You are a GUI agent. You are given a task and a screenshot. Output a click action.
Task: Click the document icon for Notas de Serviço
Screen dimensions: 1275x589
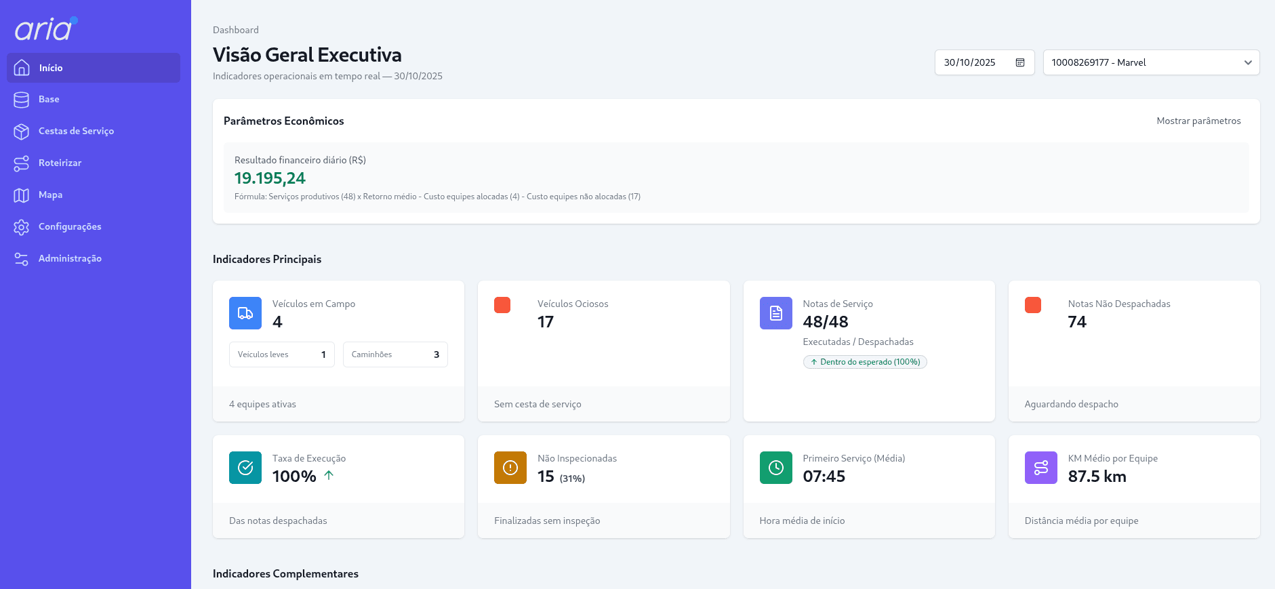click(x=775, y=313)
